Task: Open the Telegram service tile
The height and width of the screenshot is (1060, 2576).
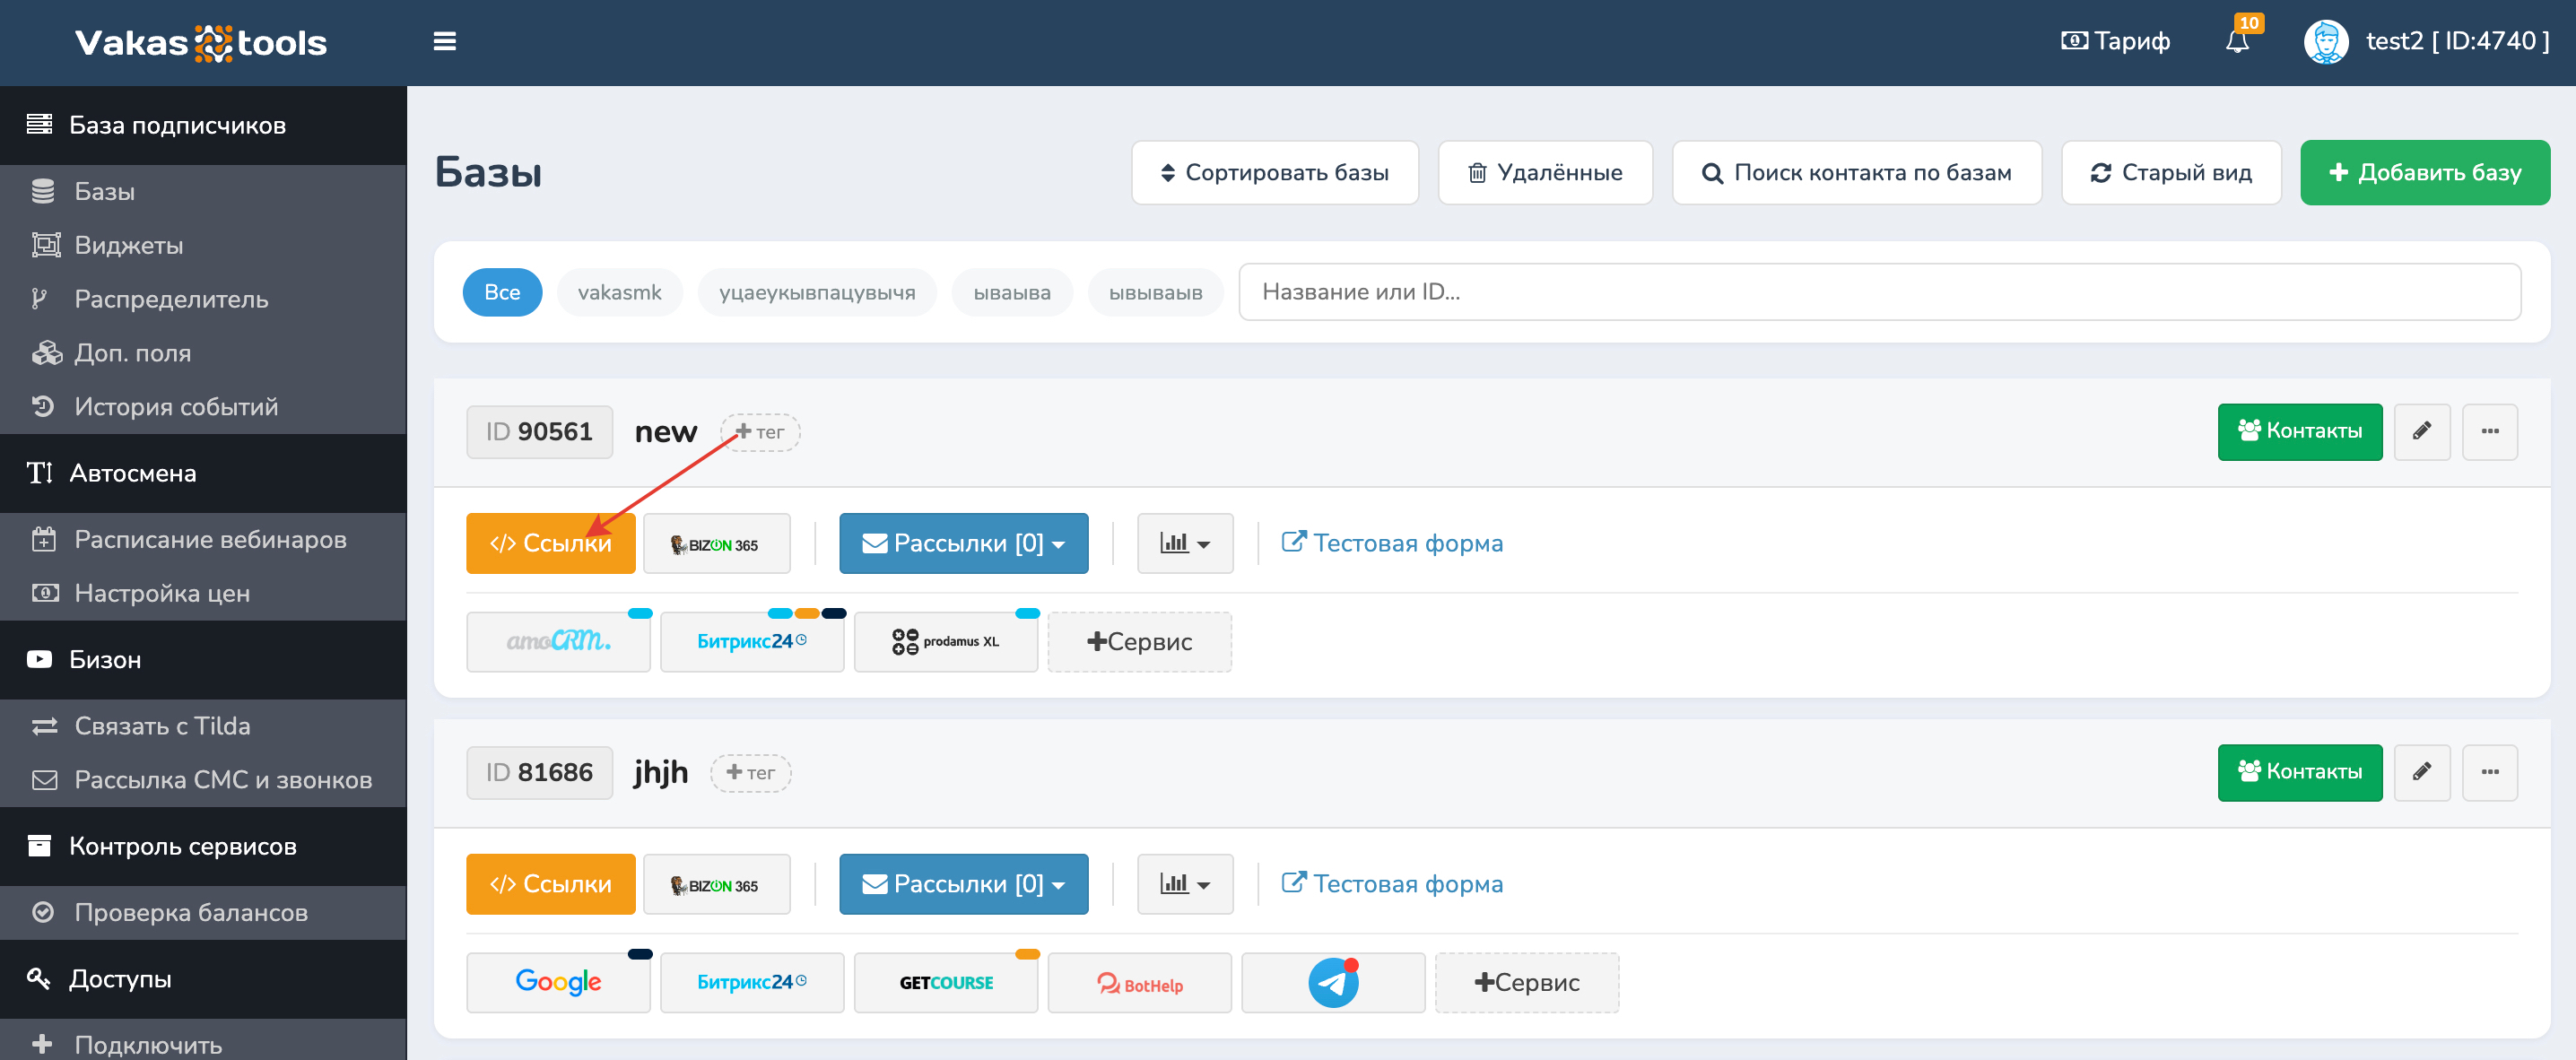Action: (x=1332, y=983)
